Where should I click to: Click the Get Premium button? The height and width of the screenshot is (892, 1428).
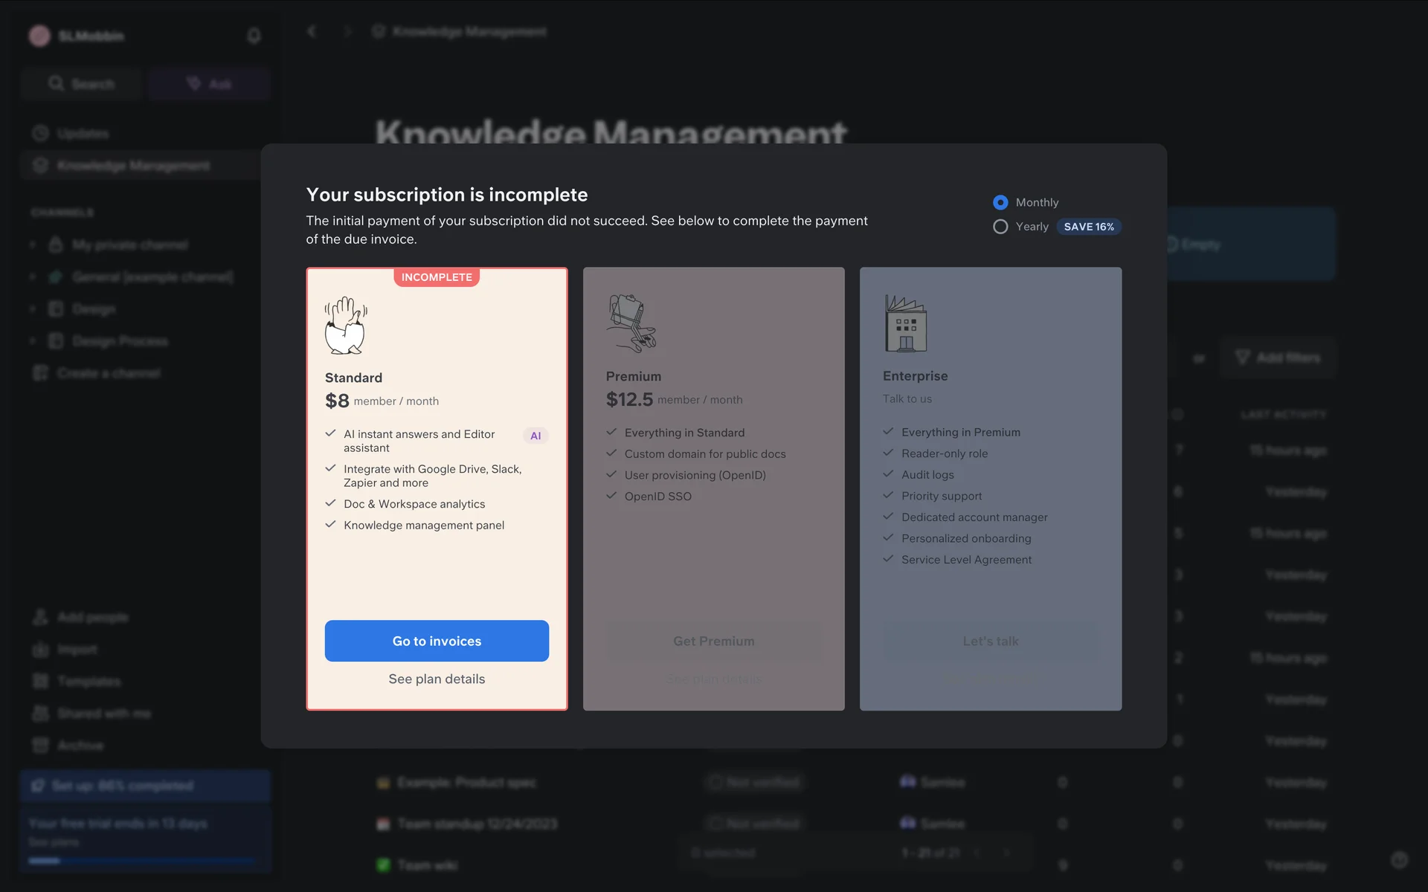coord(714,641)
